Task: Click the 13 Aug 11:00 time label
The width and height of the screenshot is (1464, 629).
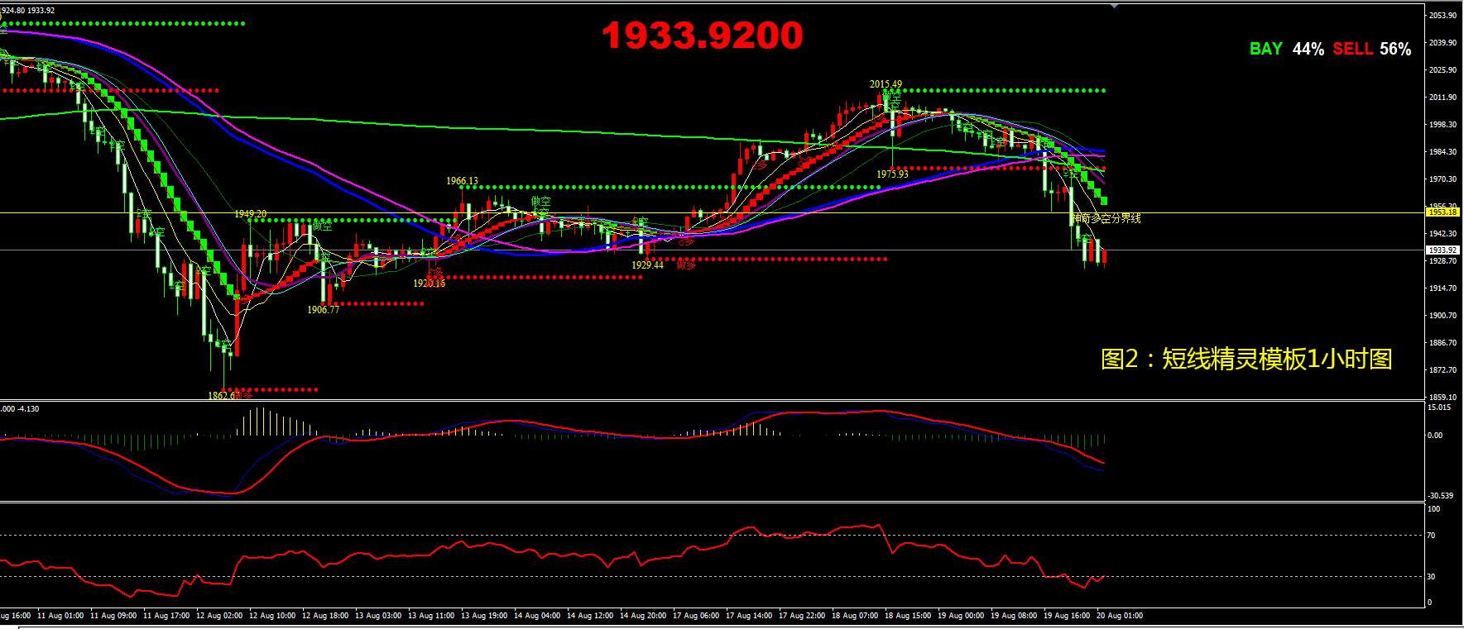Action: click(431, 616)
